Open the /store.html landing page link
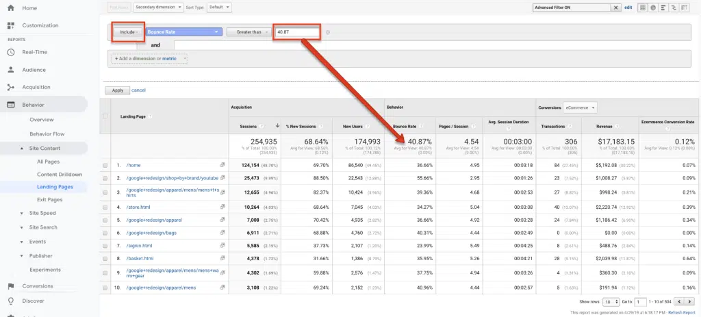The image size is (701, 317). tap(138, 207)
